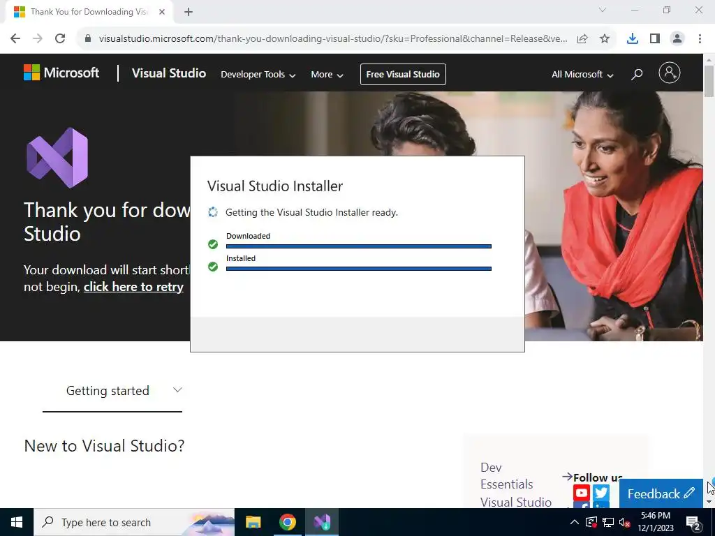
Task: Open Windows Start menu
Action: pyautogui.click(x=17, y=522)
